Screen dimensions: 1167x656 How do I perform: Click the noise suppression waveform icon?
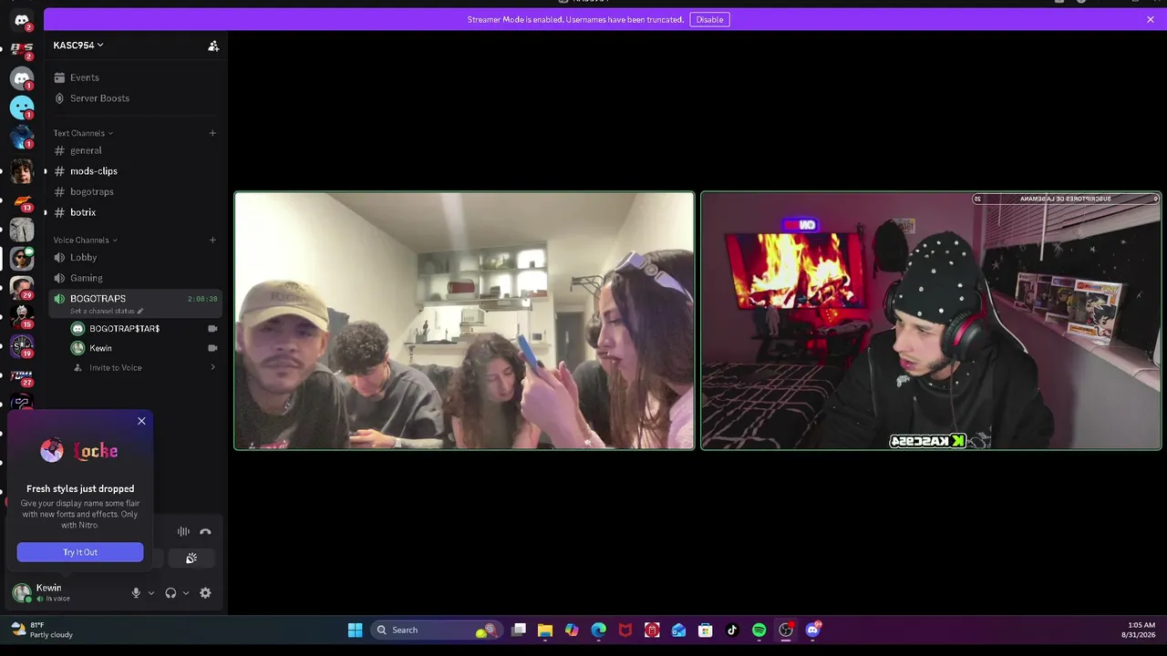click(183, 532)
